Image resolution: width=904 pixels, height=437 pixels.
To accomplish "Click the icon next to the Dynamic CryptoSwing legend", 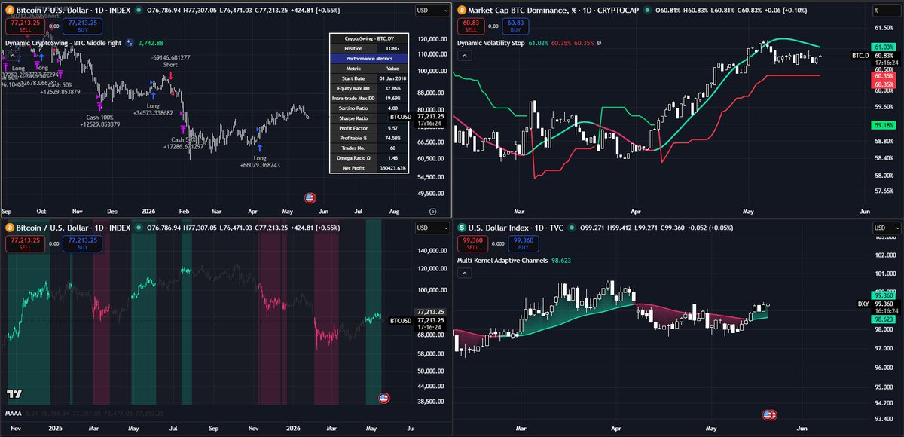I will click(130, 43).
